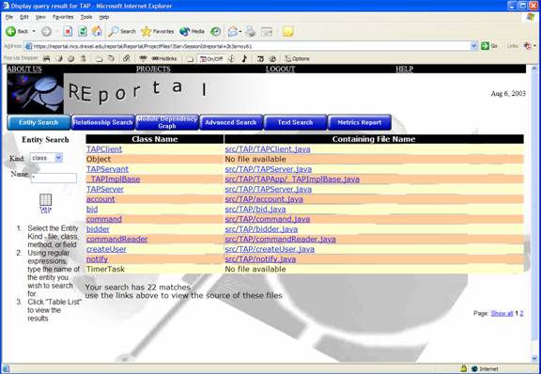
Task: Click the Stop page loading icon
Action: click(68, 31)
